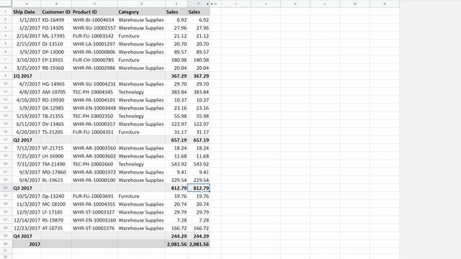Click product ID WHR-EN-10003160
This screenshot has width=461, height=259.
point(94,220)
